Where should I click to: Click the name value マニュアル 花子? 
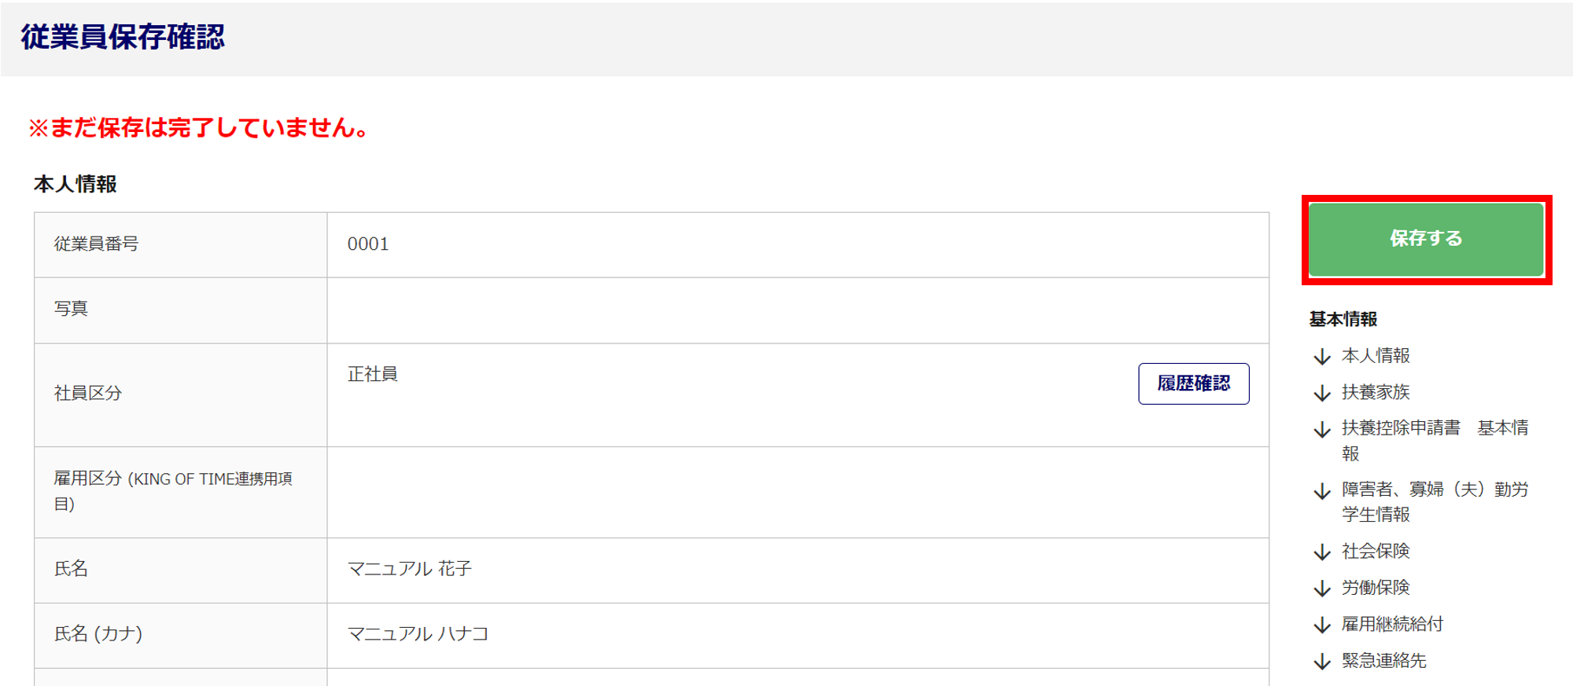pos(409,569)
